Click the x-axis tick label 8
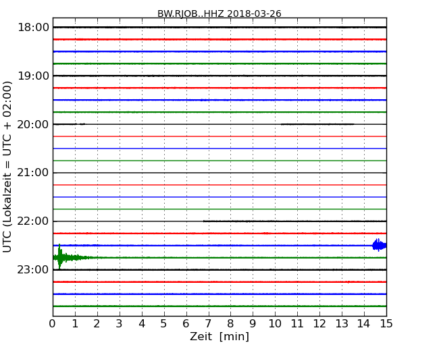Image resolution: width=439 pixels, height=351 pixels. 230,324
